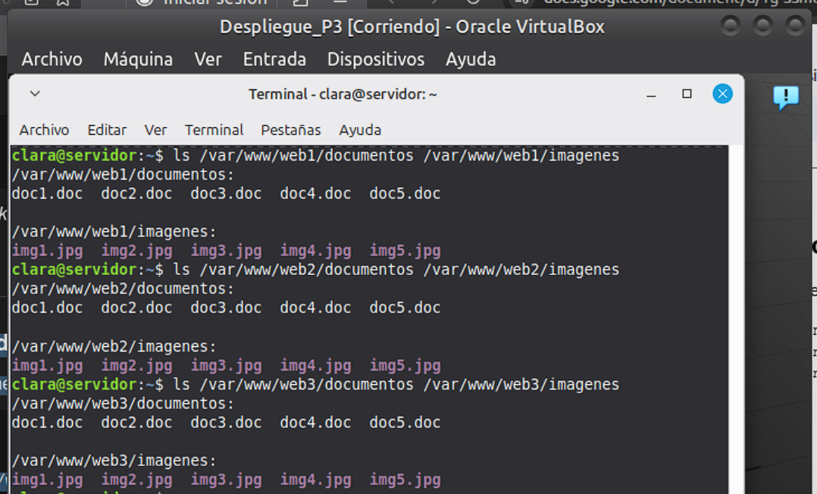Close the Terminal window with blue X
Viewport: 817px width, 494px height.
coord(722,94)
